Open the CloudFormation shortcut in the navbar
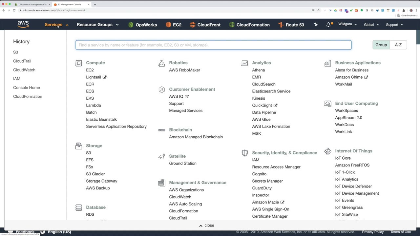The height and width of the screenshot is (236, 420). 249,25
